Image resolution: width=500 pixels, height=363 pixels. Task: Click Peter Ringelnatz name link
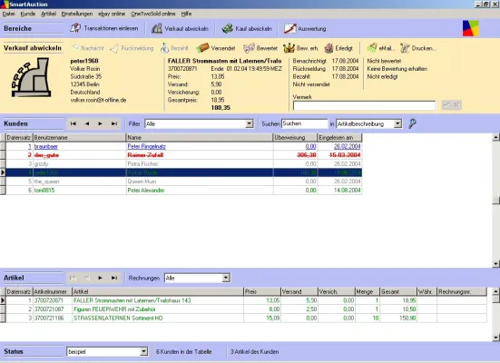coord(146,146)
